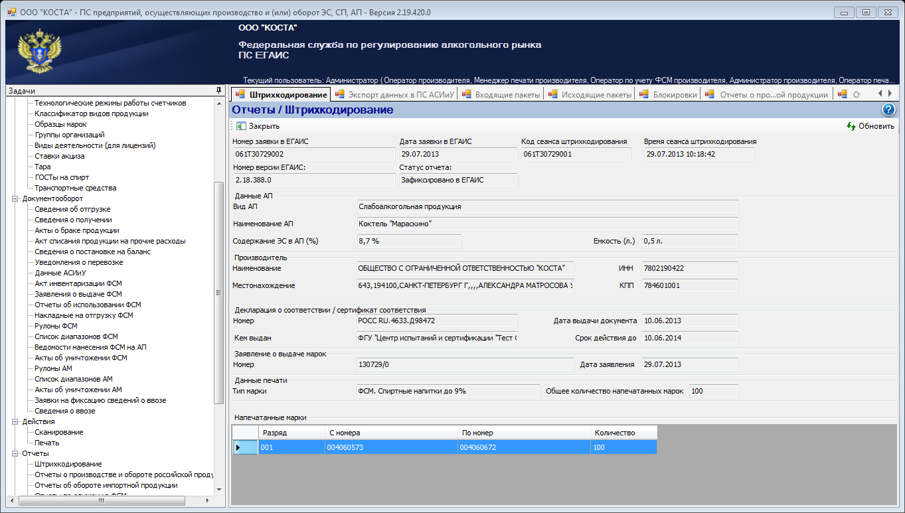Open Заявления о выдаче ФСМ
905x513 pixels.
click(x=78, y=294)
